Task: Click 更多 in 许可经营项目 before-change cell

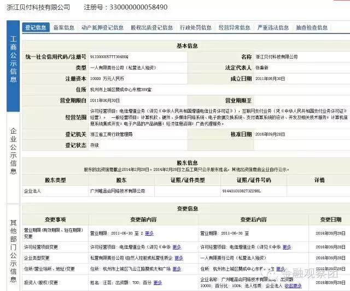Action: 177,247
